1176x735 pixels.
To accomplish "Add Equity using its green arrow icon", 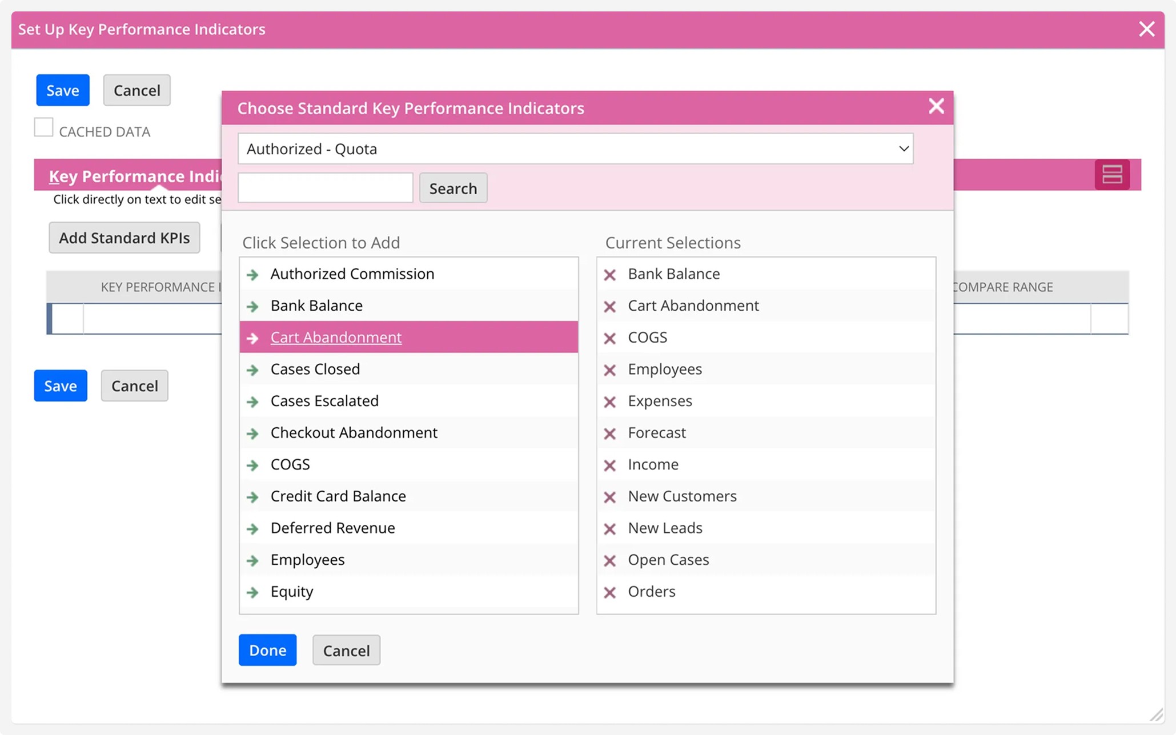I will pyautogui.click(x=253, y=592).
